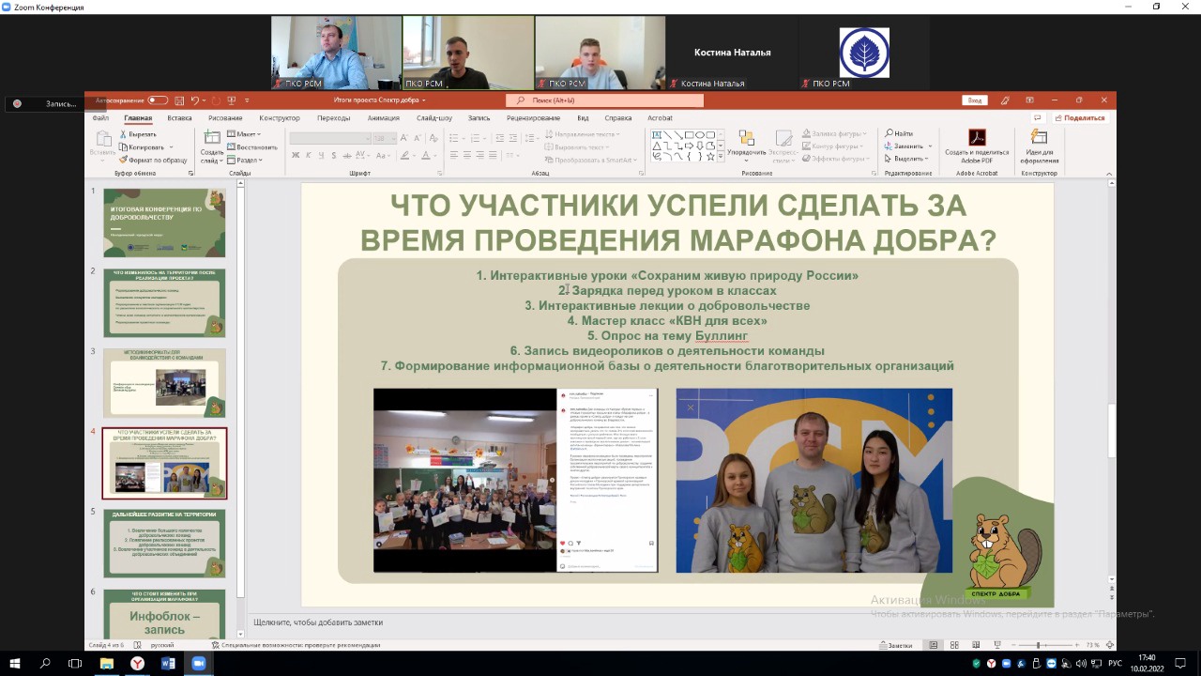Viewport: 1201px width, 676px height.
Task: Open Zoom app from Windows taskbar
Action: [x=199, y=663]
